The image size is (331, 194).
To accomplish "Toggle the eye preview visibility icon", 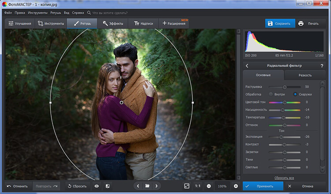I will pyautogui.click(x=97, y=186).
